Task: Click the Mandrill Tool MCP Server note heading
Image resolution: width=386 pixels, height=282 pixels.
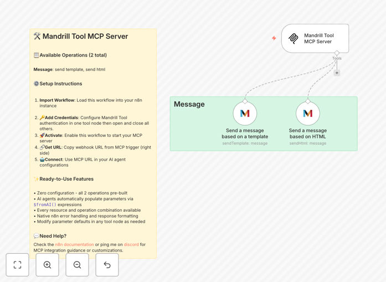Action: tap(81, 36)
